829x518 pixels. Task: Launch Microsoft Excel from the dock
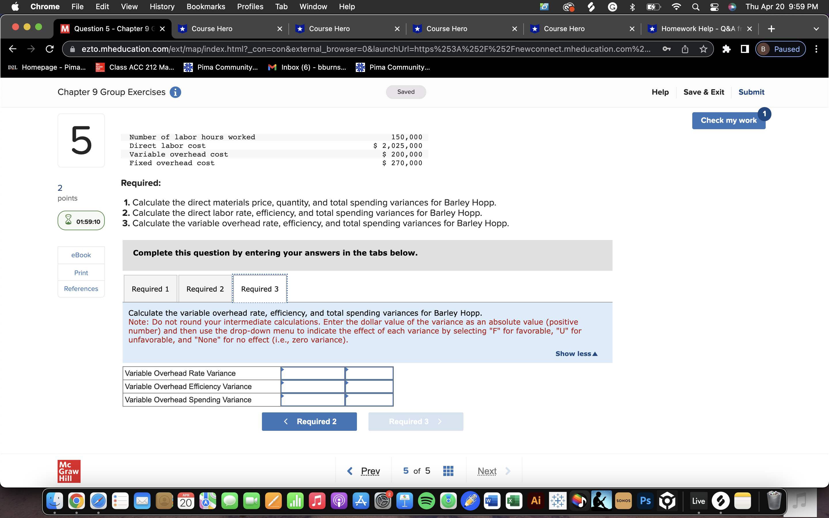pos(514,501)
